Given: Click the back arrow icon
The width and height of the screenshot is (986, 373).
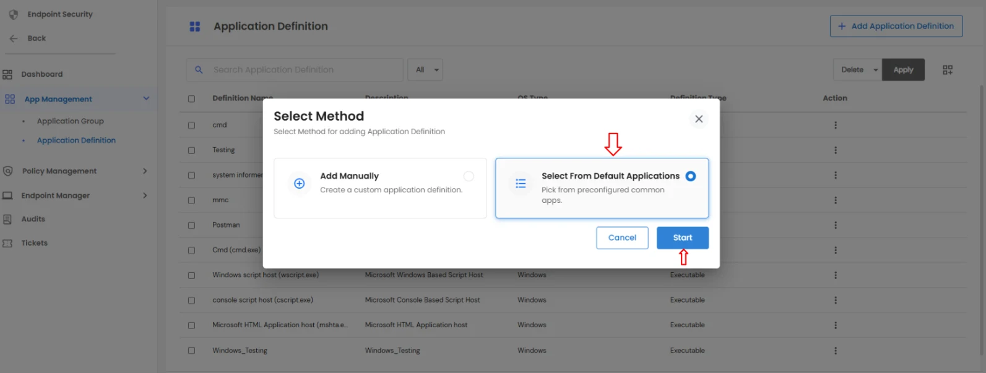Looking at the screenshot, I should click(x=13, y=38).
